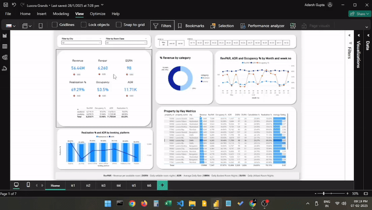
Task: Add a new page with plus button
Action: (162, 185)
